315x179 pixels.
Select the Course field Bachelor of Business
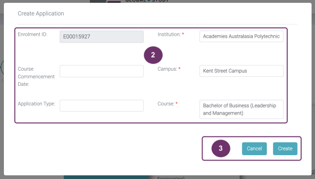pos(241,109)
